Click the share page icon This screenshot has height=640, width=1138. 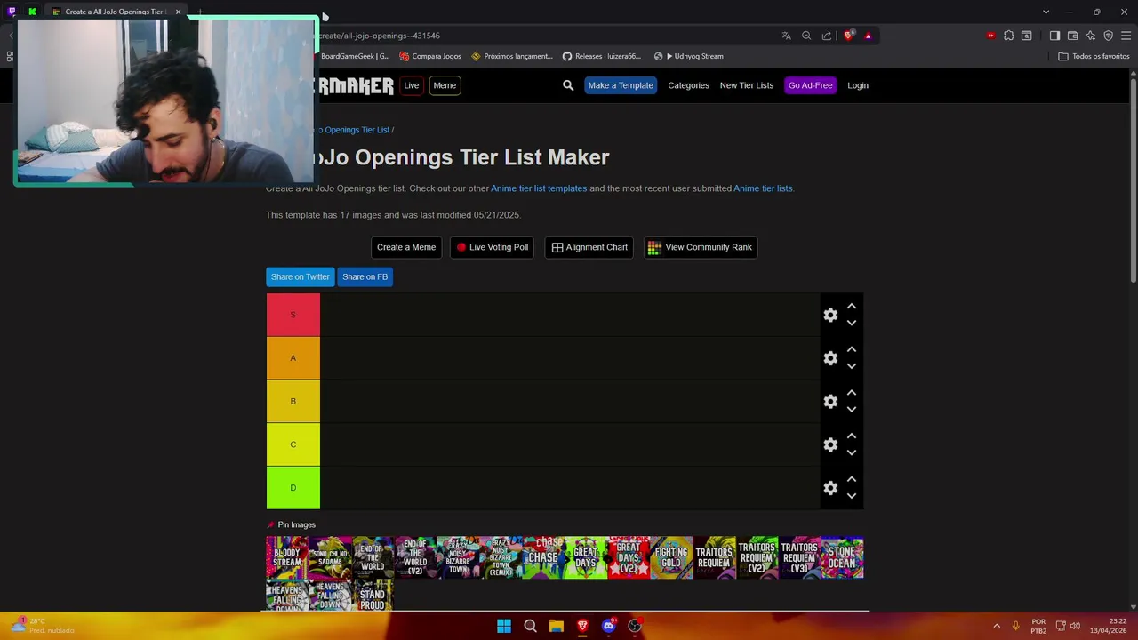pos(827,36)
